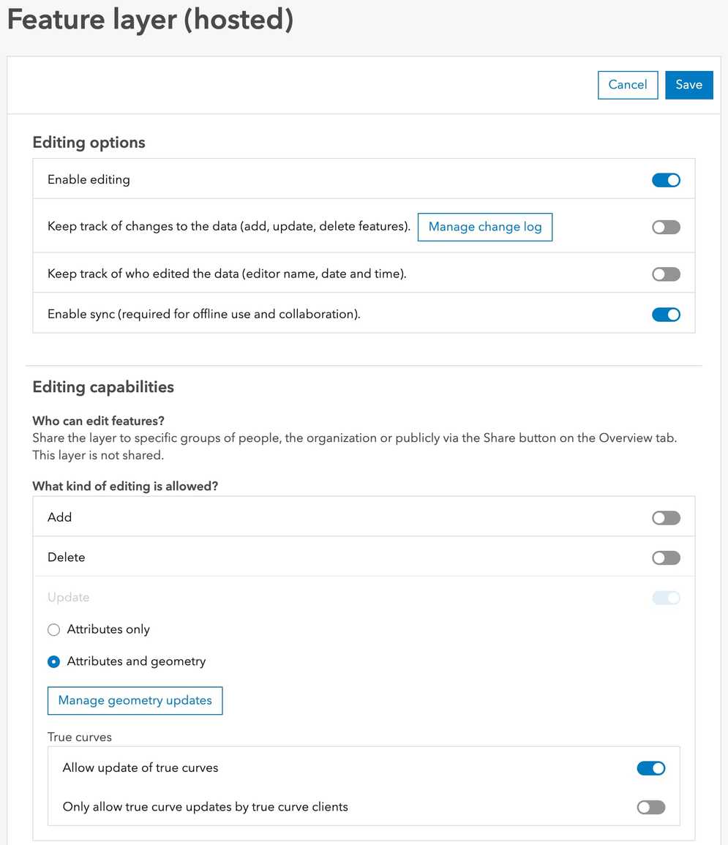Enable true curve updates by true curve clients only

click(650, 807)
